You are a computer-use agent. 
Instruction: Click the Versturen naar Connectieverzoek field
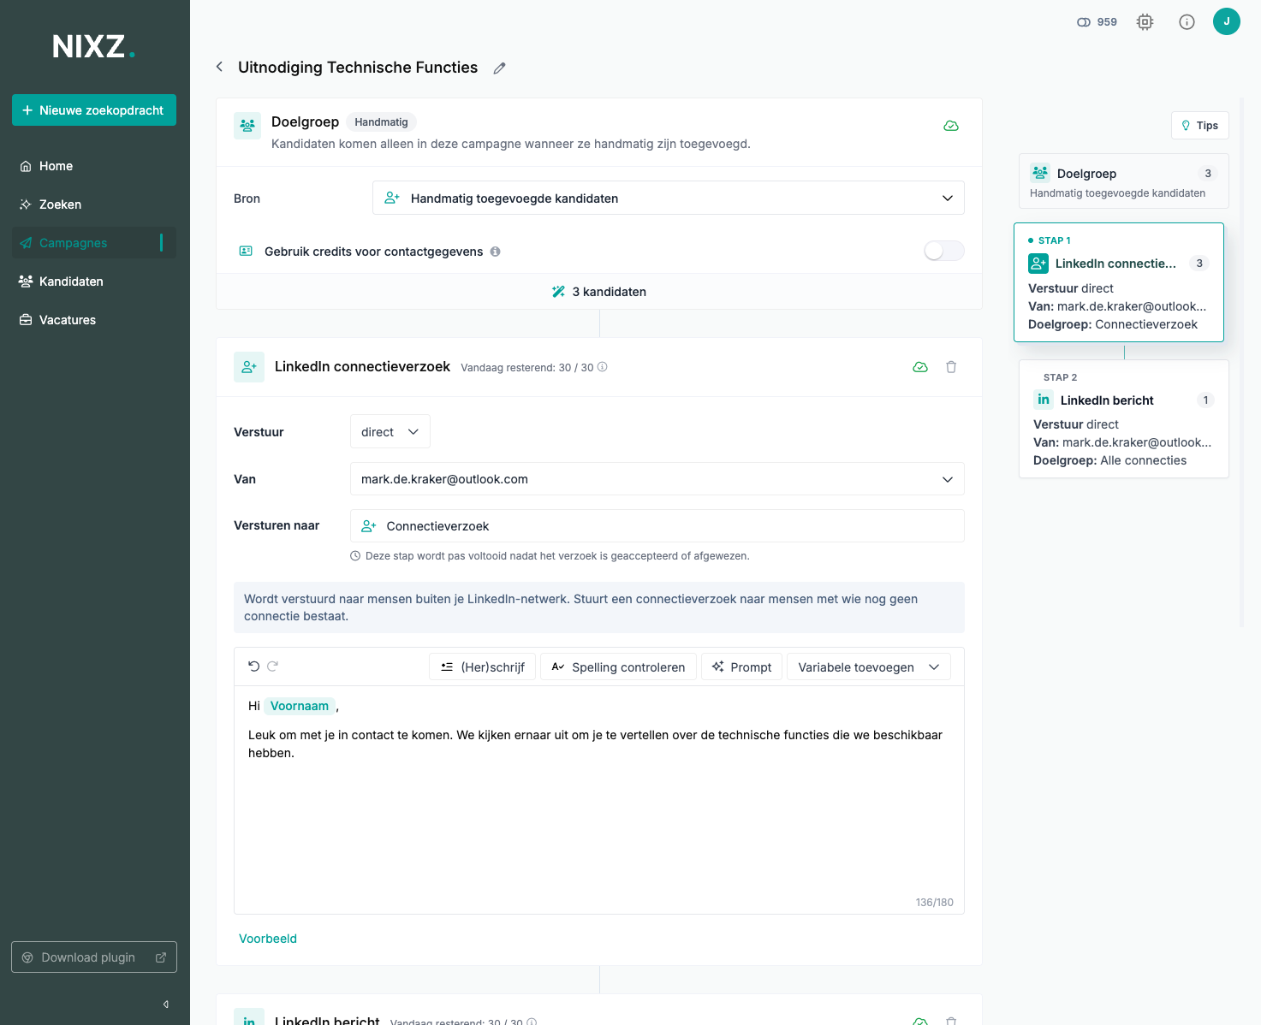(657, 526)
